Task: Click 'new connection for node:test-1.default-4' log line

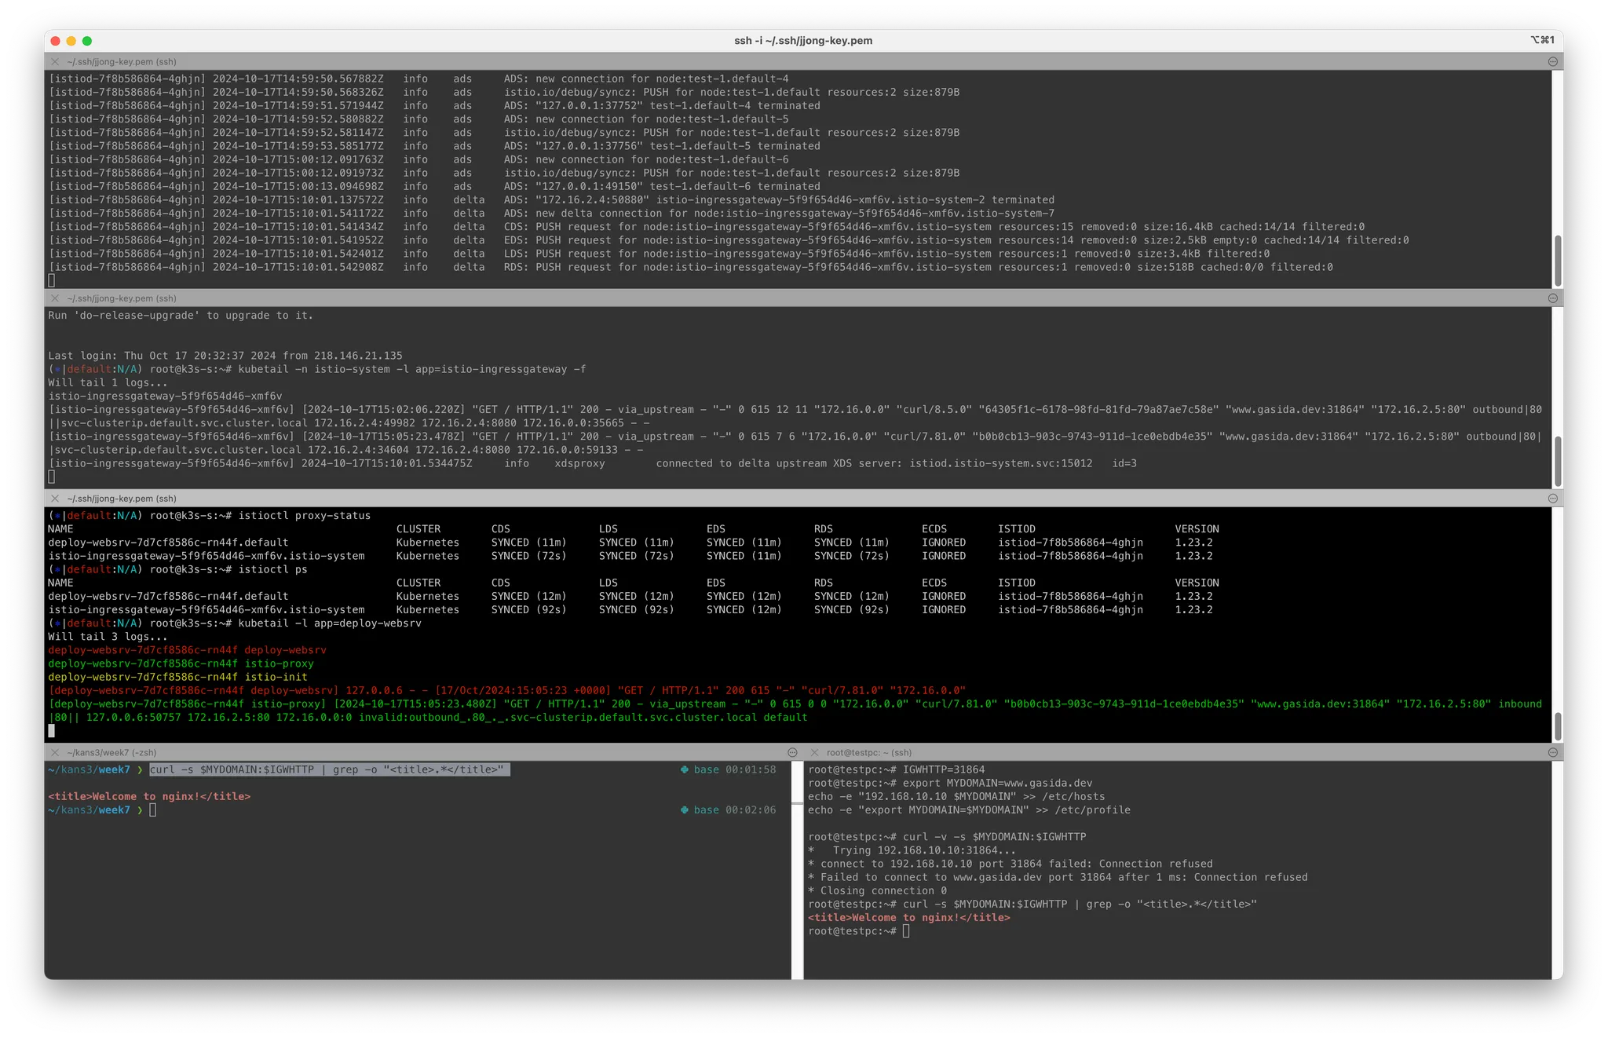Action: click(418, 79)
